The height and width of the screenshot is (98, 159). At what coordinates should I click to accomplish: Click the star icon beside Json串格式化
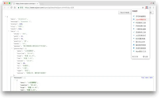click(134, 19)
